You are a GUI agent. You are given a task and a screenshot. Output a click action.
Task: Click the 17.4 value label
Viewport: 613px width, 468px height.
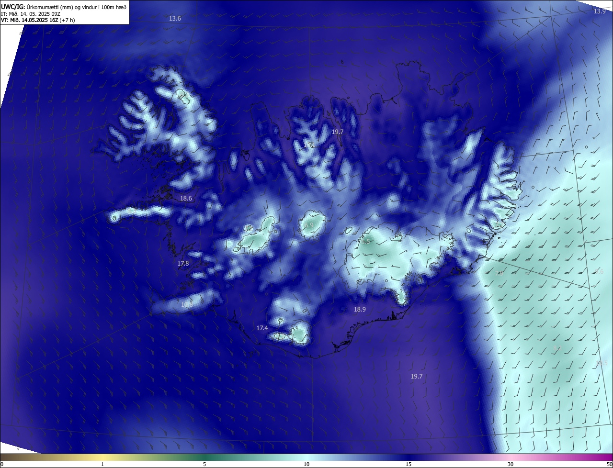tap(262, 328)
